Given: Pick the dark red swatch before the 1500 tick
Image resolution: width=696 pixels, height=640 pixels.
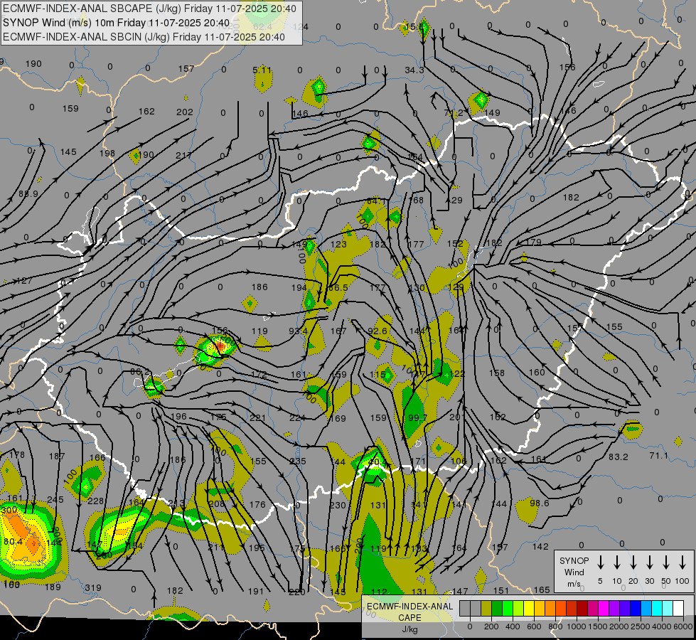Looking at the screenshot, I should point(582,609).
